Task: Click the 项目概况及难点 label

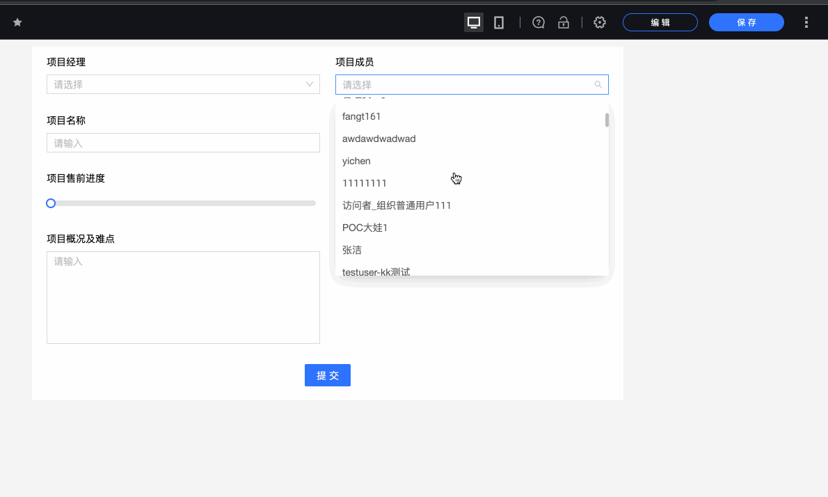Action: coord(80,239)
